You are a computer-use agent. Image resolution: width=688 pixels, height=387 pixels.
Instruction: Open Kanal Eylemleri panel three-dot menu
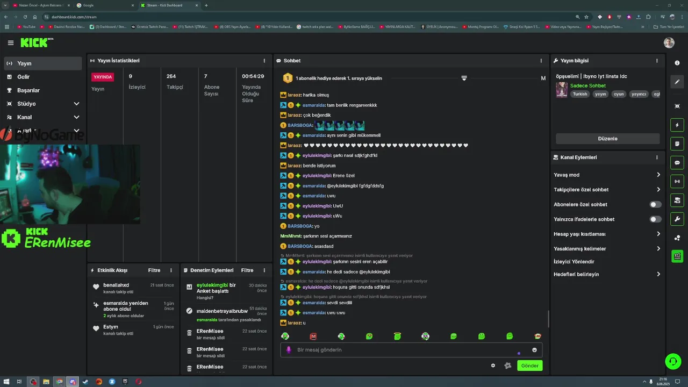657,157
